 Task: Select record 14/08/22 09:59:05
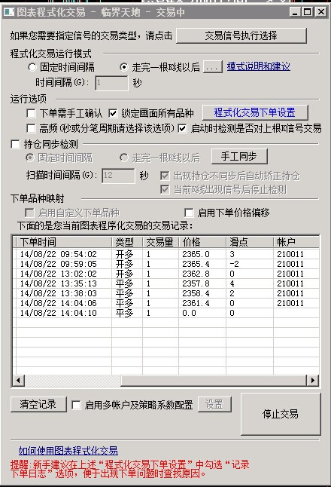(x=167, y=264)
